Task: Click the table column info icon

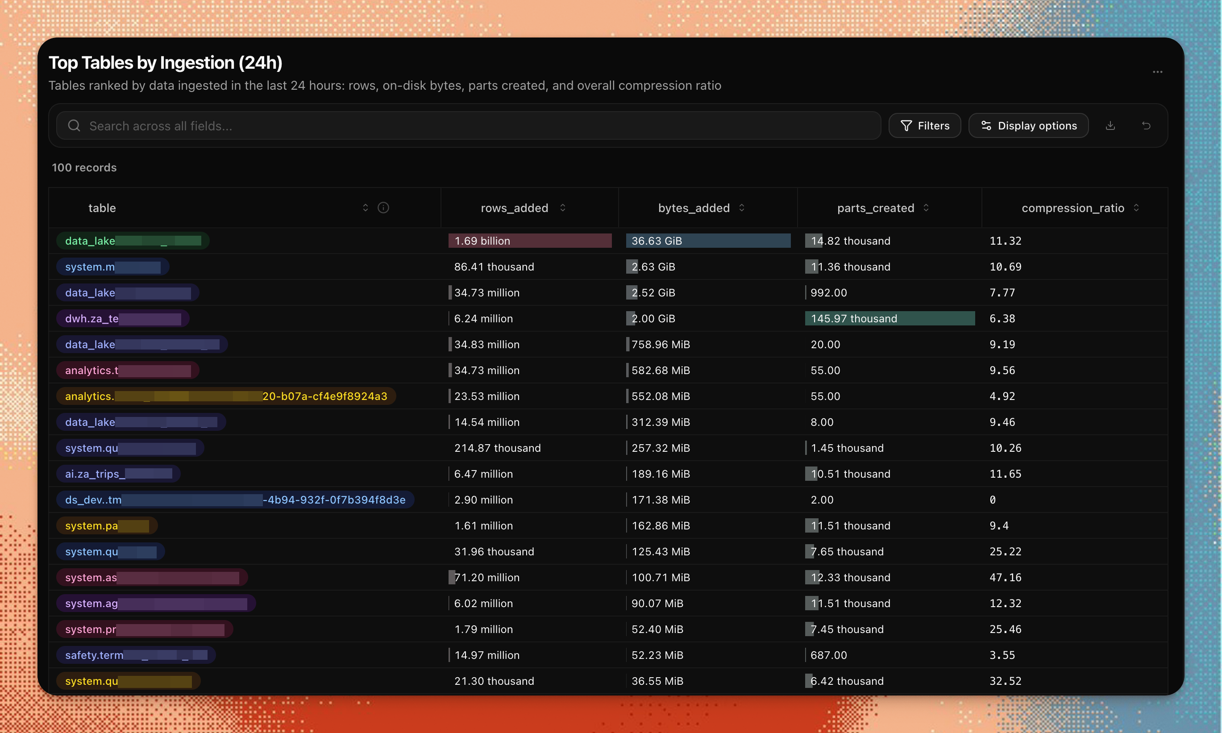Action: 383,208
